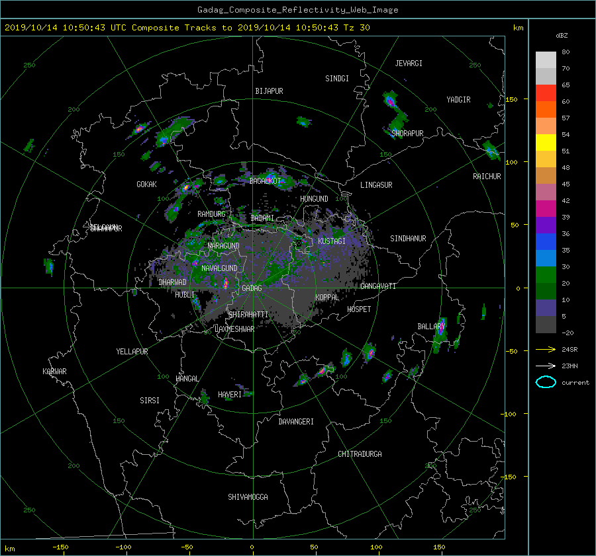Click the KARWAR city label
The width and height of the screenshot is (596, 556).
pos(54,371)
